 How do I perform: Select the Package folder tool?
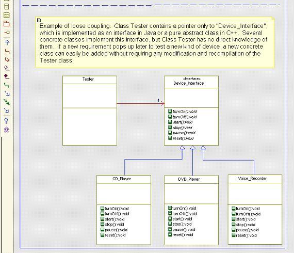click(x=7, y=24)
